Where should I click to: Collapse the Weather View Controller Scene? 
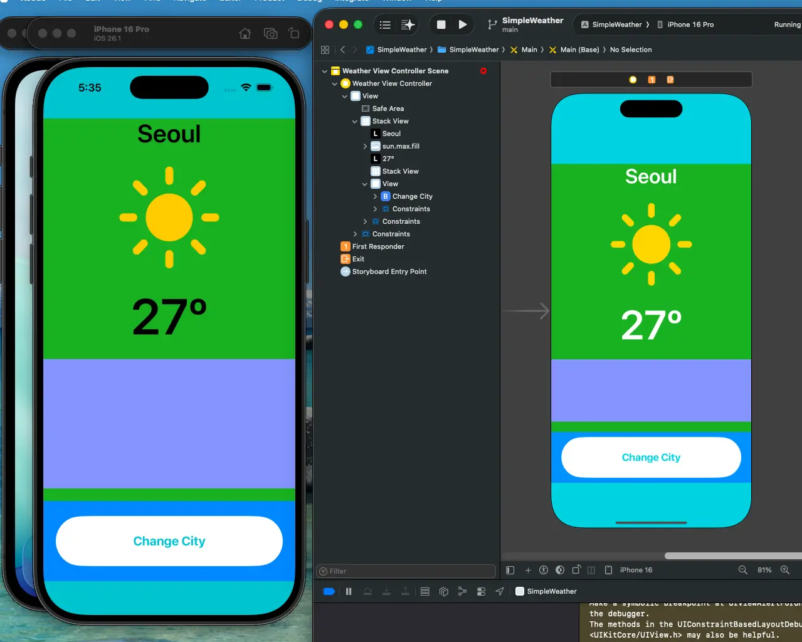click(x=324, y=71)
